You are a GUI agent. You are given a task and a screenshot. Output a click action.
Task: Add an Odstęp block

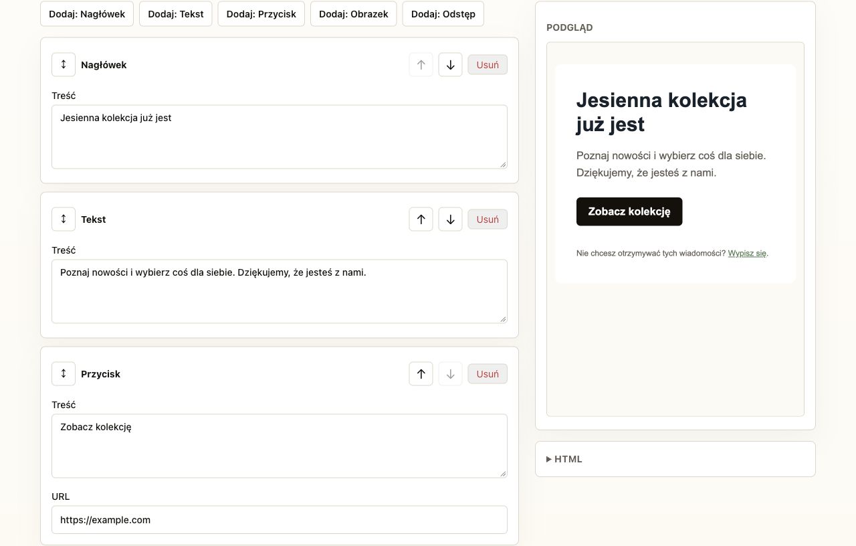[x=443, y=14]
